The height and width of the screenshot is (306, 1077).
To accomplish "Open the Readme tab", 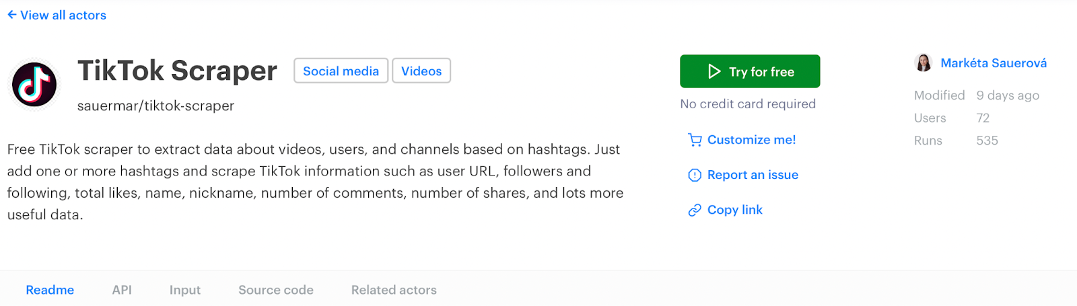I will 50,290.
